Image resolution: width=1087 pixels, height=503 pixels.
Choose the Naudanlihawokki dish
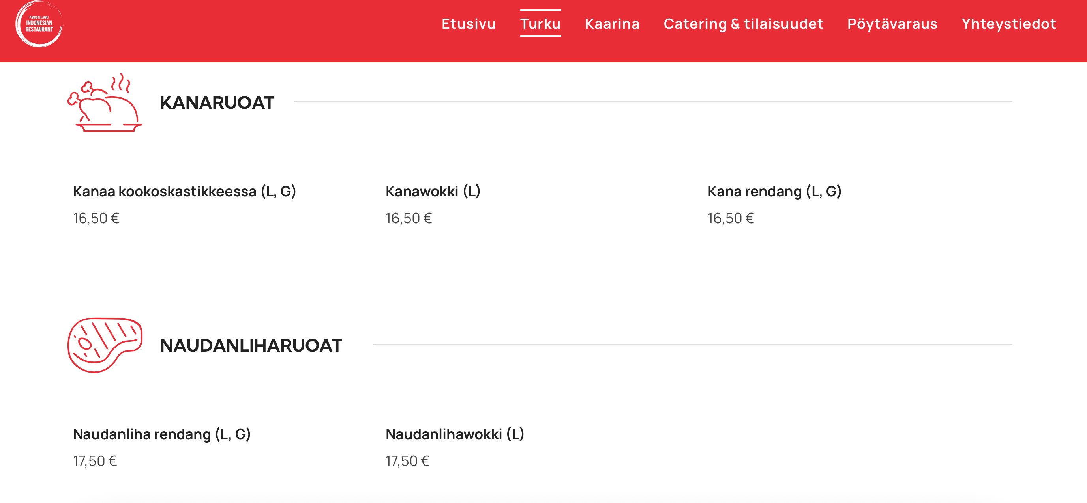coord(454,434)
